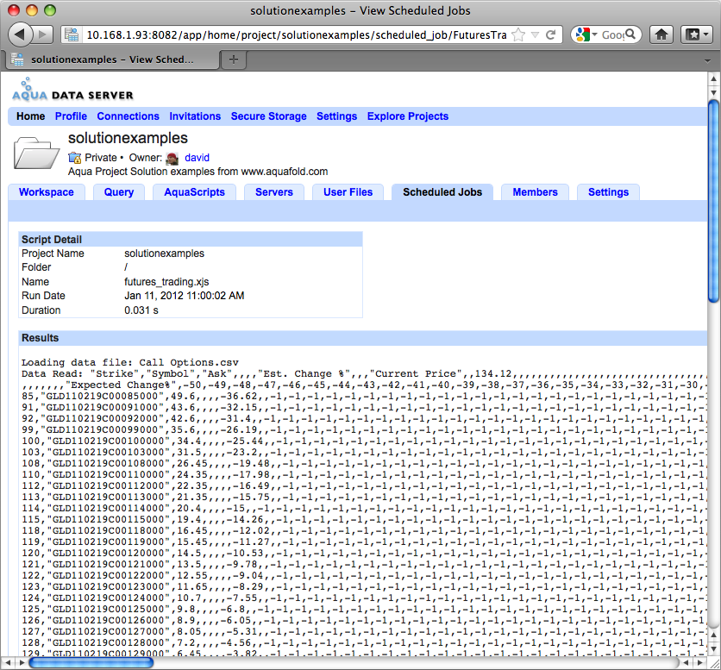The image size is (721, 670).
Task: Bookmark page with the star icon
Action: point(518,34)
